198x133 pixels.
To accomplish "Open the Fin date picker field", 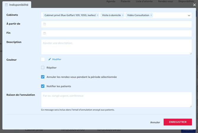I will click(x=116, y=33).
